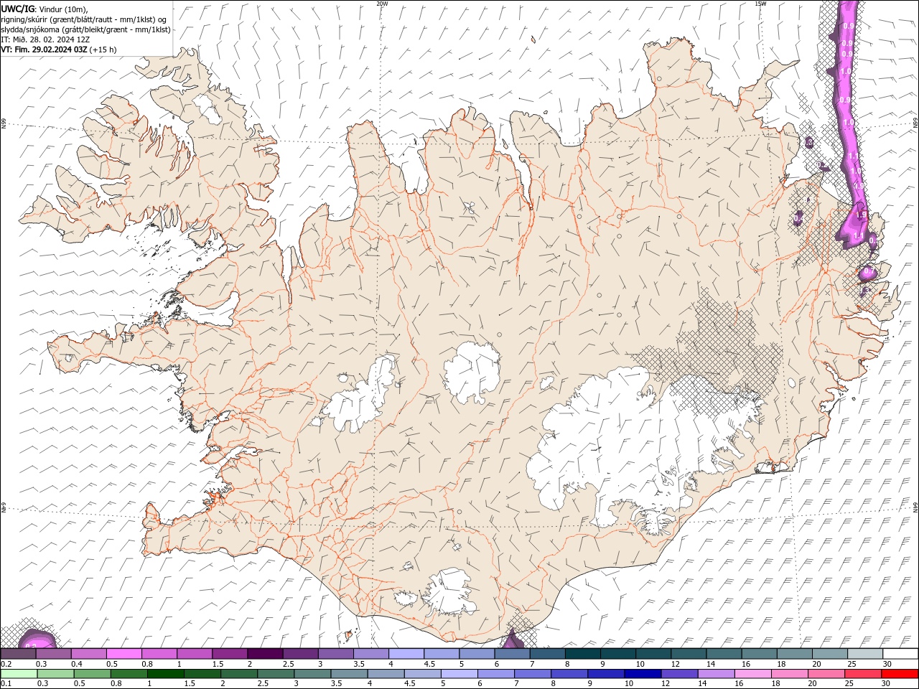Select the pink lower-legend swatch between 18 and 20
This screenshot has height=689, width=919.
pos(789,674)
